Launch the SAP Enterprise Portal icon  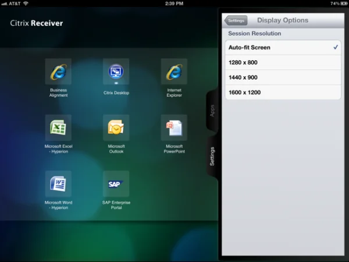point(116,184)
